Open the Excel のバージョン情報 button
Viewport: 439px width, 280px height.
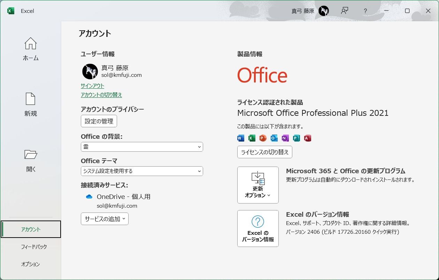pyautogui.click(x=258, y=229)
